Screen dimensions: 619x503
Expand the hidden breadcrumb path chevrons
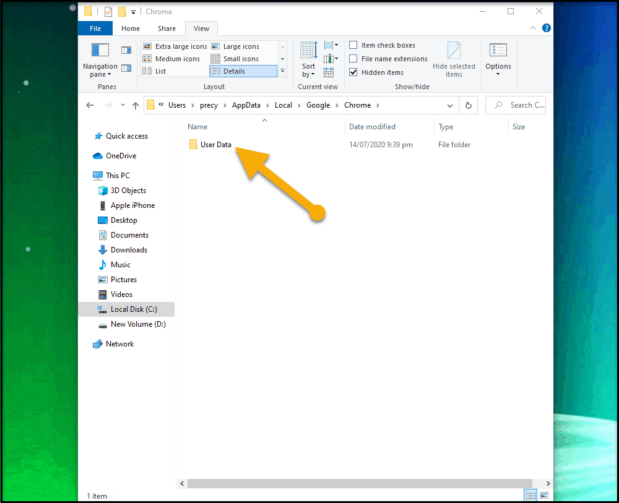tap(161, 105)
